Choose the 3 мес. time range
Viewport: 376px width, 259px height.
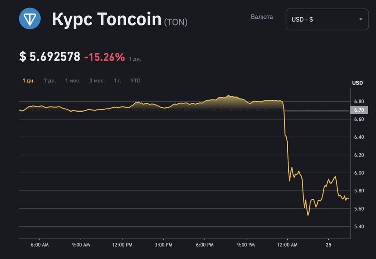coord(97,81)
